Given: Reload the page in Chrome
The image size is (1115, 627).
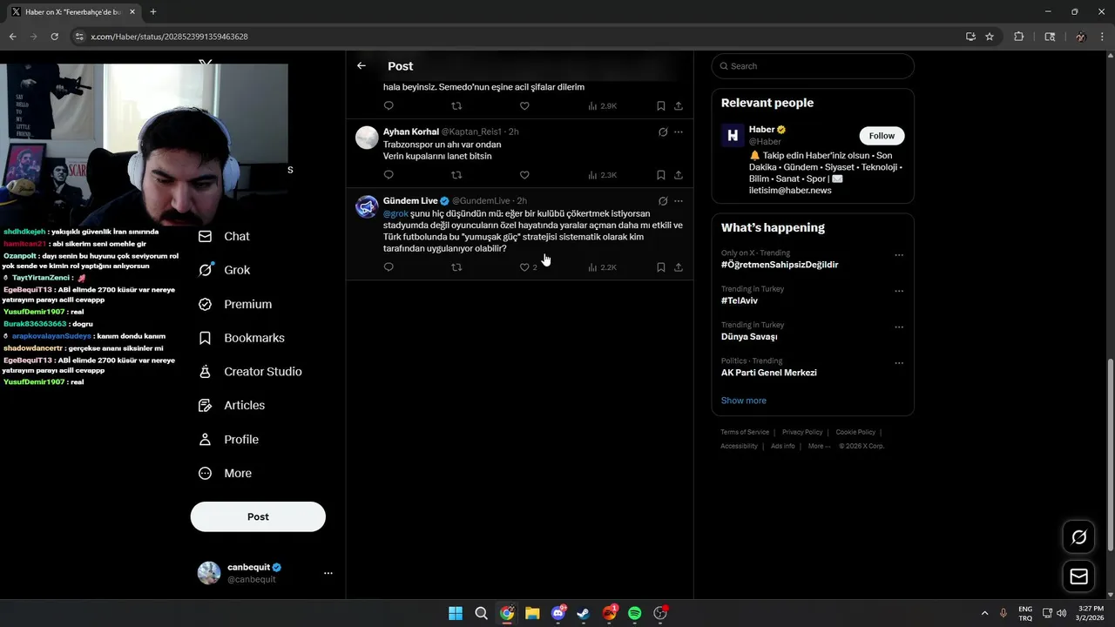Looking at the screenshot, I should coord(54,37).
